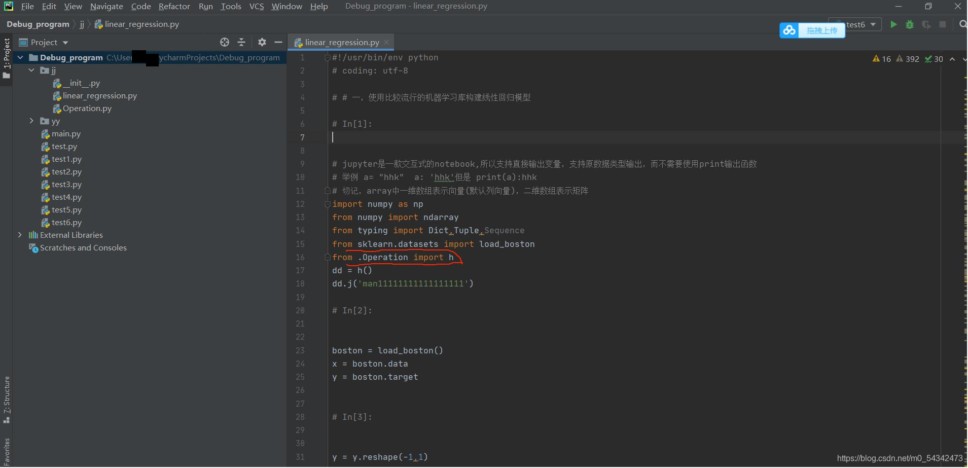Viewport: 968px width, 468px height.
Task: Open the Window menu
Action: point(286,6)
